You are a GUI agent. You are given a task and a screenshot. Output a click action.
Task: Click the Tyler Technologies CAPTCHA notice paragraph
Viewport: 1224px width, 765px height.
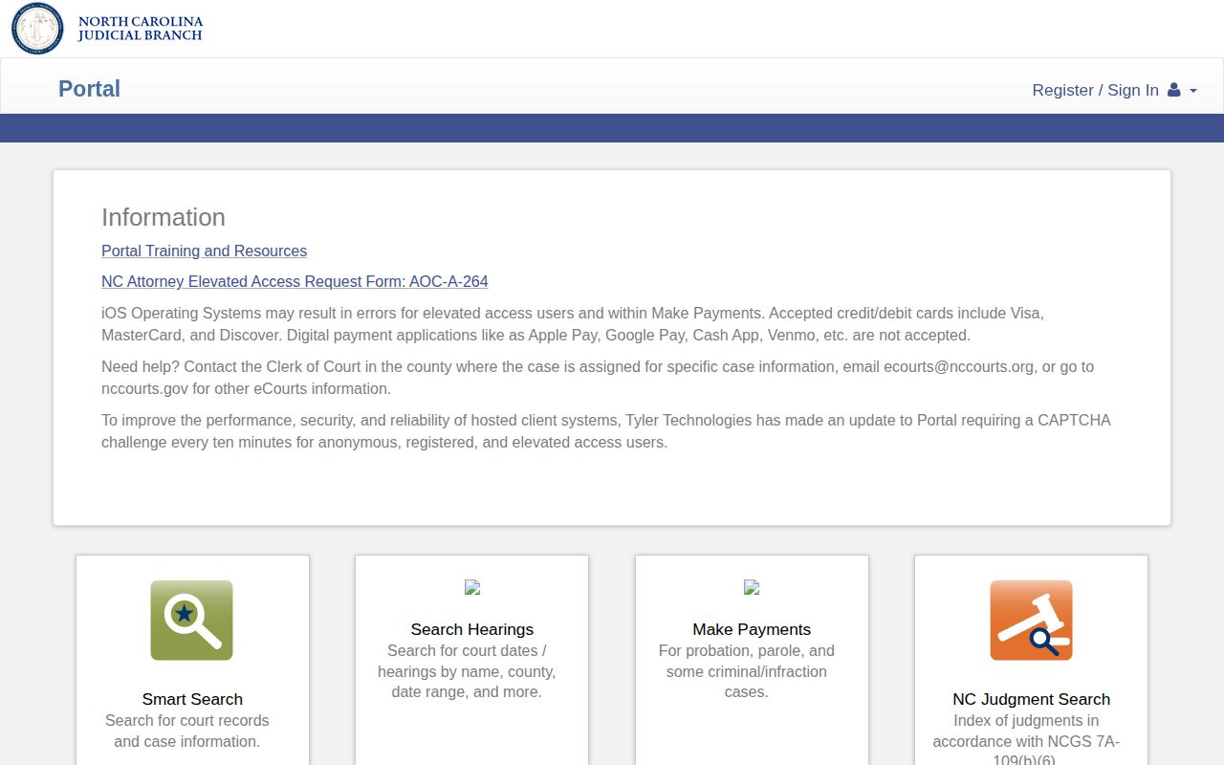pyautogui.click(x=606, y=431)
